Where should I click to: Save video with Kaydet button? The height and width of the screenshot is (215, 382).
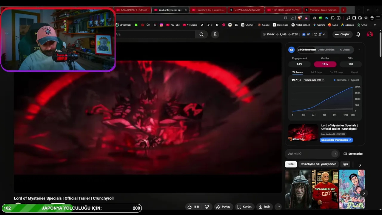[x=244, y=207]
